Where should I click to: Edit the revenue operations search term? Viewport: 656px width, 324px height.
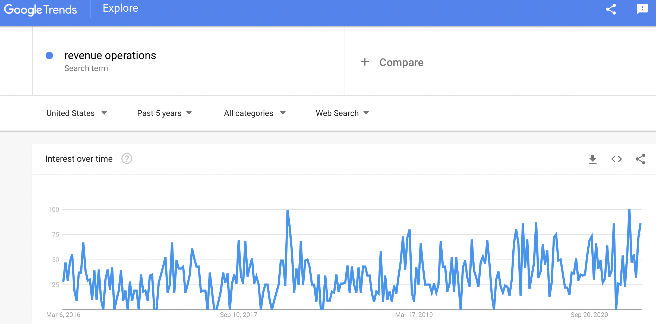click(110, 56)
